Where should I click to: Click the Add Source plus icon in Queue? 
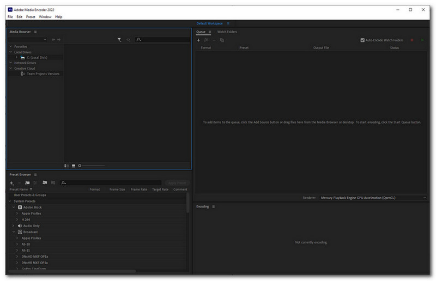[198, 40]
